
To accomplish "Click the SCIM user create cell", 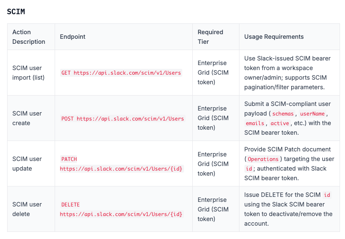I will (31, 118).
